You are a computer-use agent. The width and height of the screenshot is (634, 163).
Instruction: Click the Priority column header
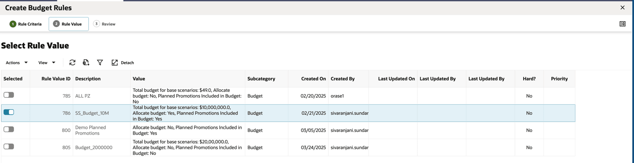coord(559,79)
